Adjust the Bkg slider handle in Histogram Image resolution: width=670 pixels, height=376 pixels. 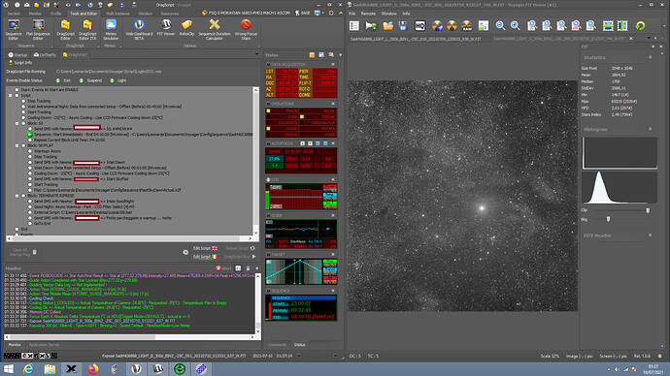(608, 219)
